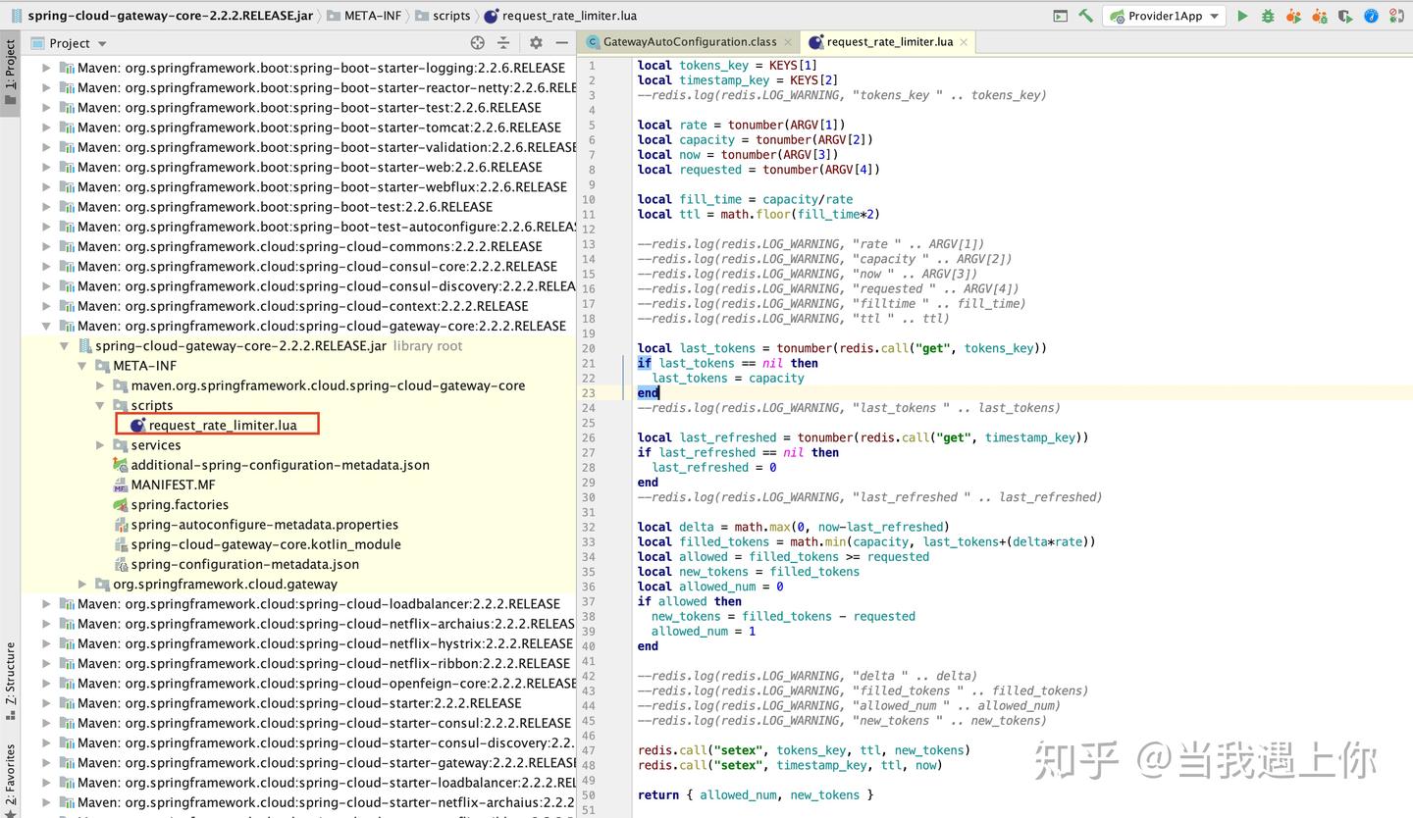Image resolution: width=1413 pixels, height=818 pixels.
Task: Select spring-boot-starter-webflux:2.2.6.RELEASE library
Action: click(322, 186)
